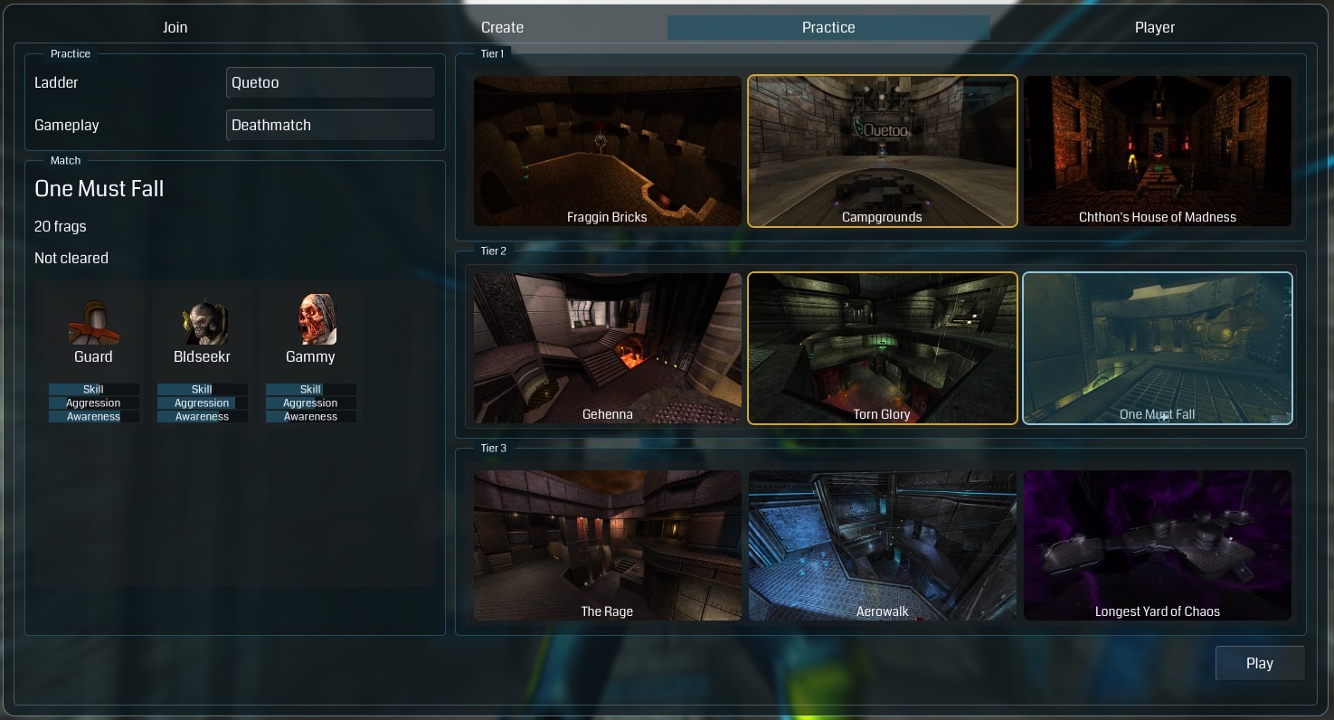Switch to the Join tab

[x=175, y=27]
